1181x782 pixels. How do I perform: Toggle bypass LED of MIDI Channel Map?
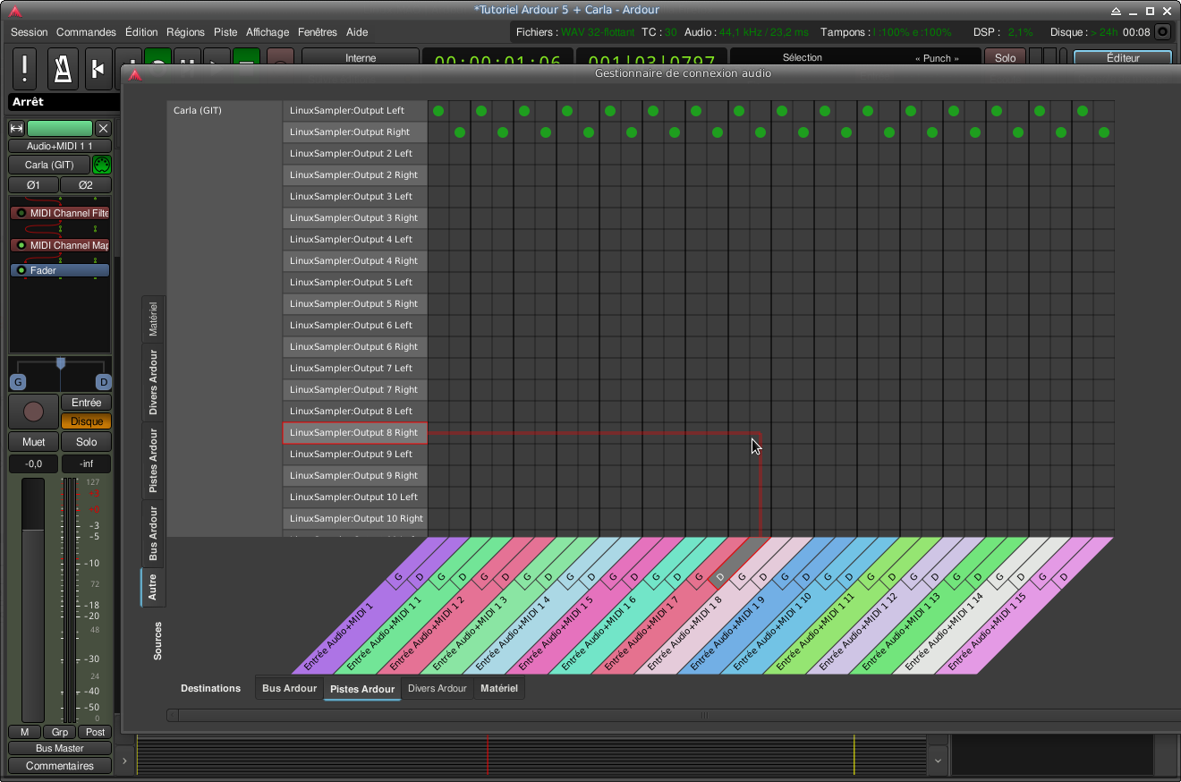point(21,245)
